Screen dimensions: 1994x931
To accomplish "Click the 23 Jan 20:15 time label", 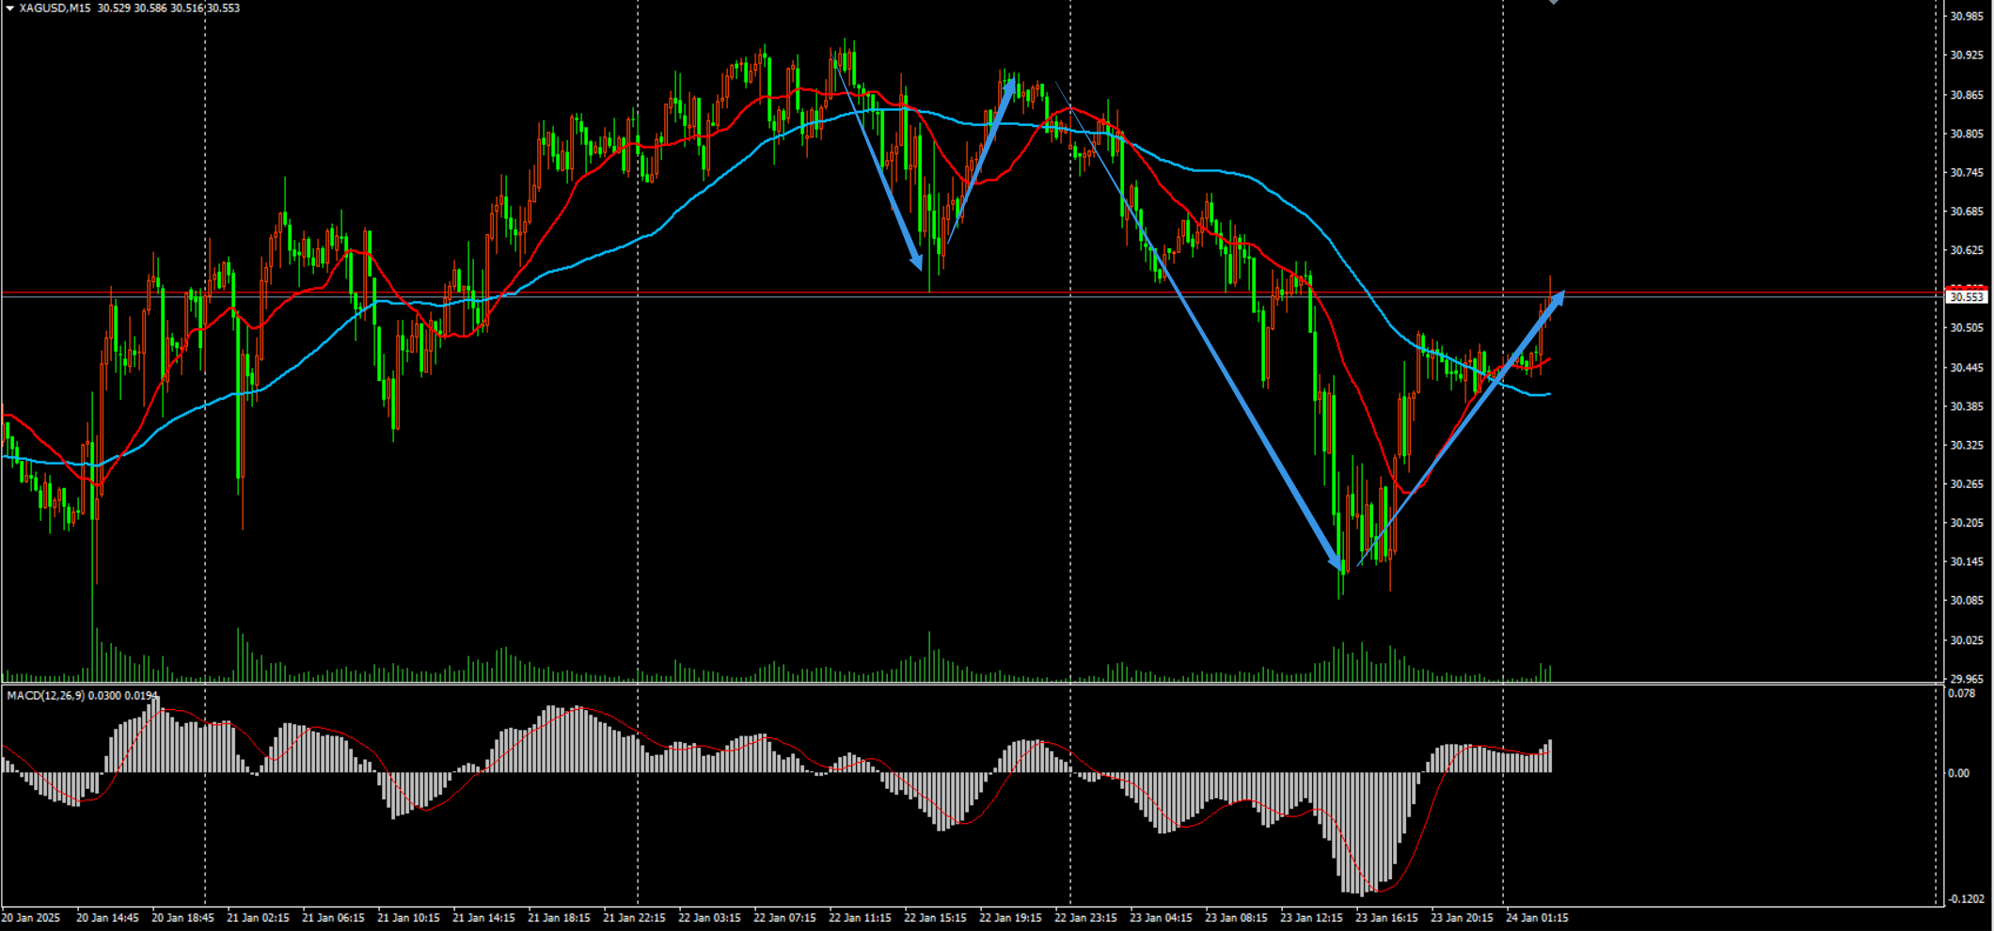I will pyautogui.click(x=1462, y=917).
